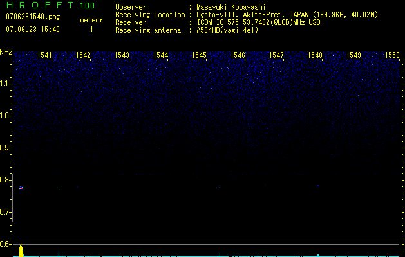Click the Observer label
405x257 pixels.
click(131, 7)
